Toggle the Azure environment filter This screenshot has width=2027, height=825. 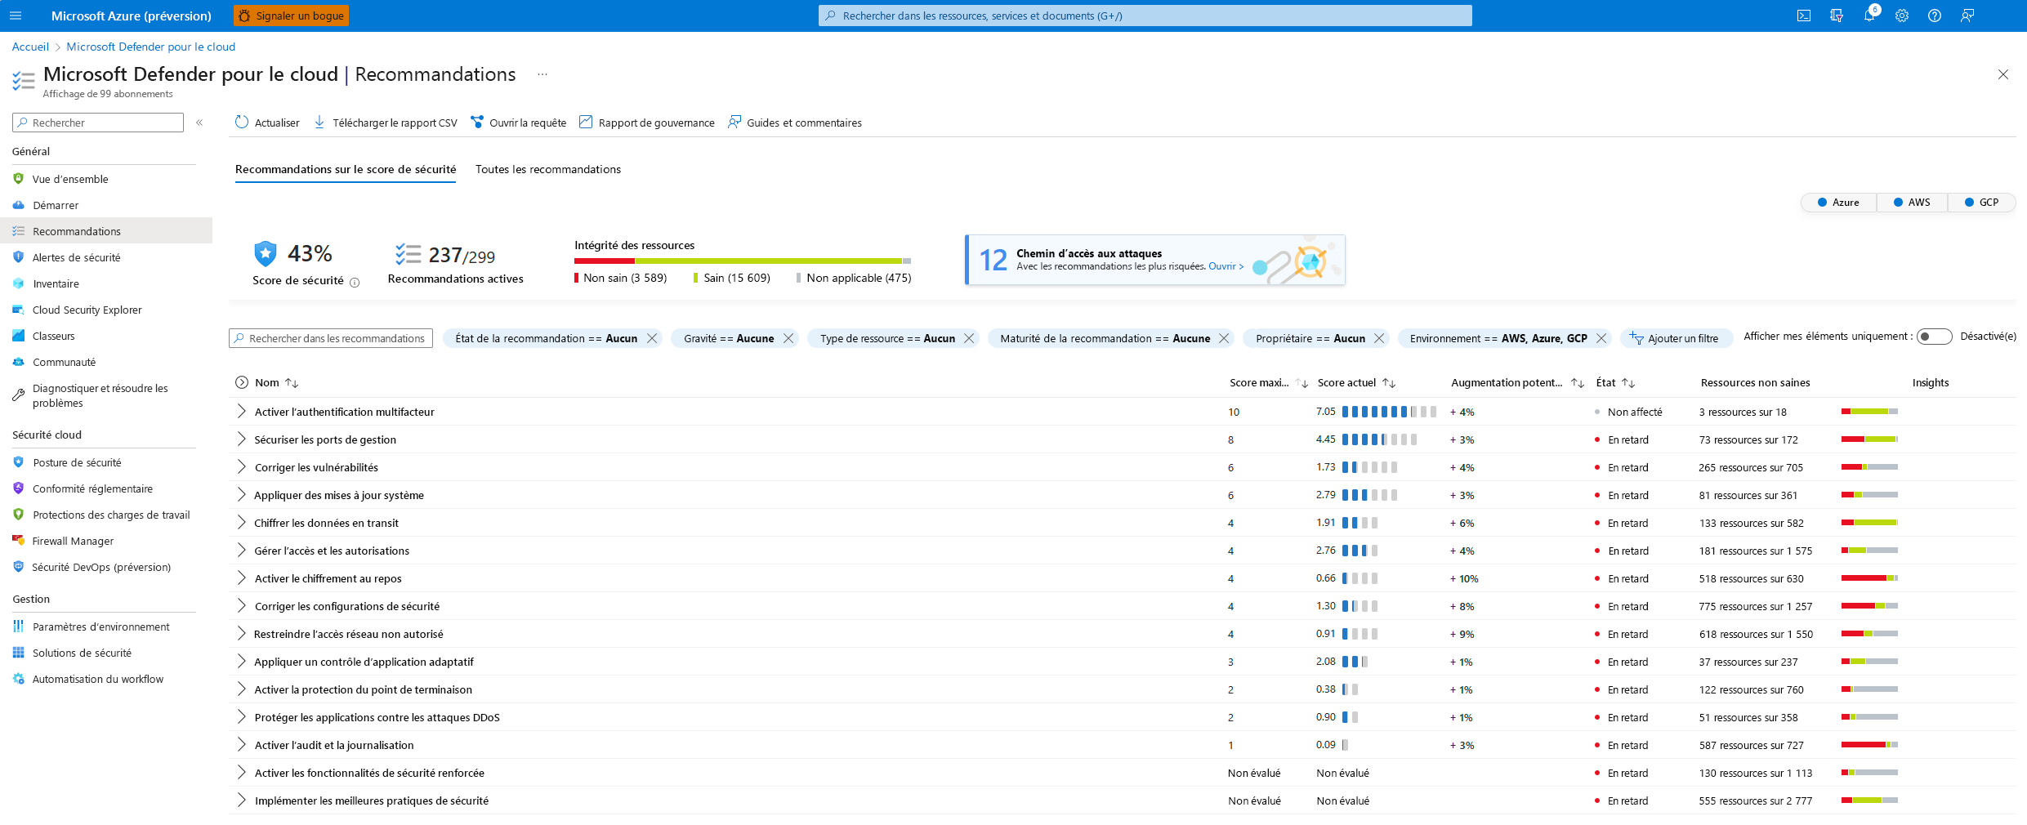click(1838, 203)
